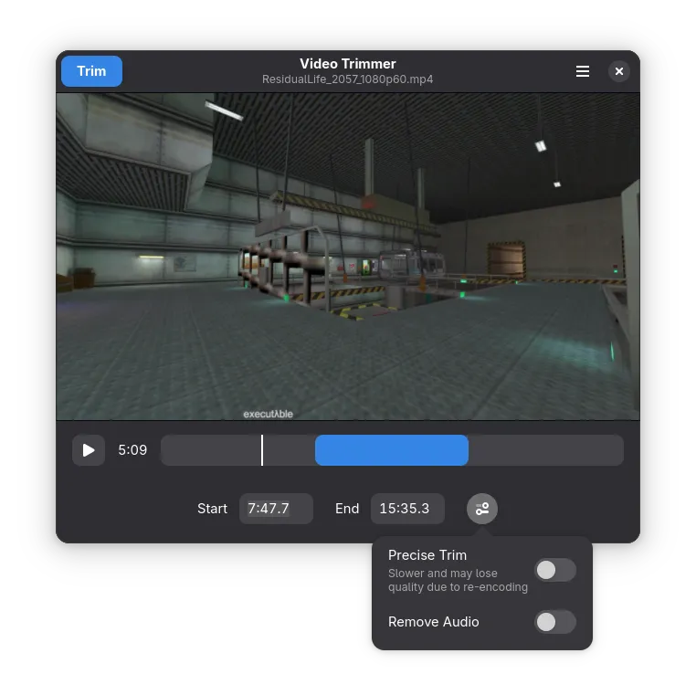Click the white playhead marker on timeline
This screenshot has height=674, width=696.
coord(262,450)
